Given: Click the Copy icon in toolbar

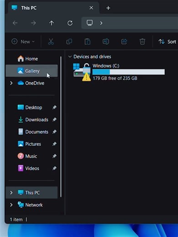Looking at the screenshot, I should coord(69,41).
